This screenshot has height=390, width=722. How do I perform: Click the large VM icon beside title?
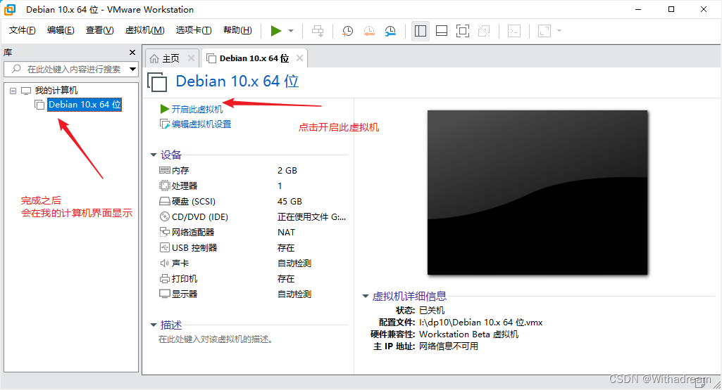coord(158,82)
